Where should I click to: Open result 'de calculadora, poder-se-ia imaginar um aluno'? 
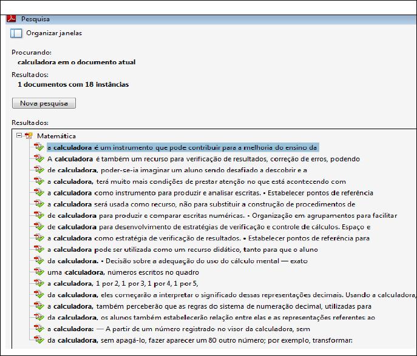click(177, 170)
